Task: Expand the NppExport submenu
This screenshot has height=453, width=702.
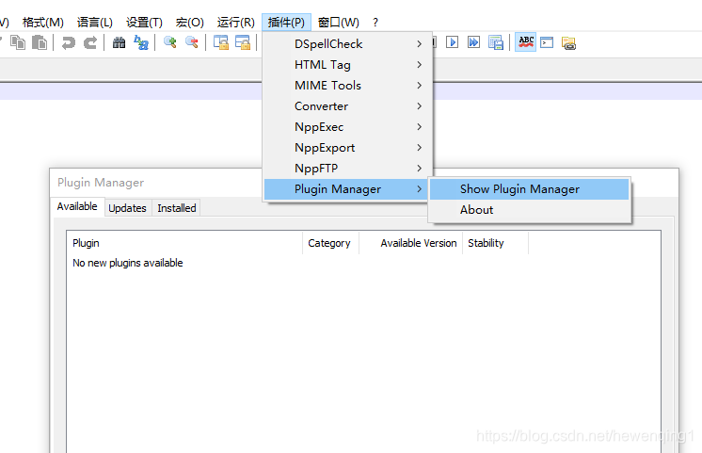Action: [x=347, y=148]
